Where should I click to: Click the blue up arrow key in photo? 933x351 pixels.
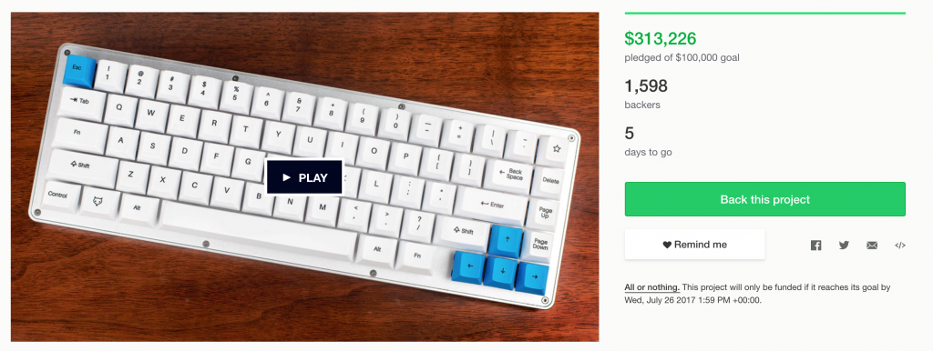click(x=506, y=240)
